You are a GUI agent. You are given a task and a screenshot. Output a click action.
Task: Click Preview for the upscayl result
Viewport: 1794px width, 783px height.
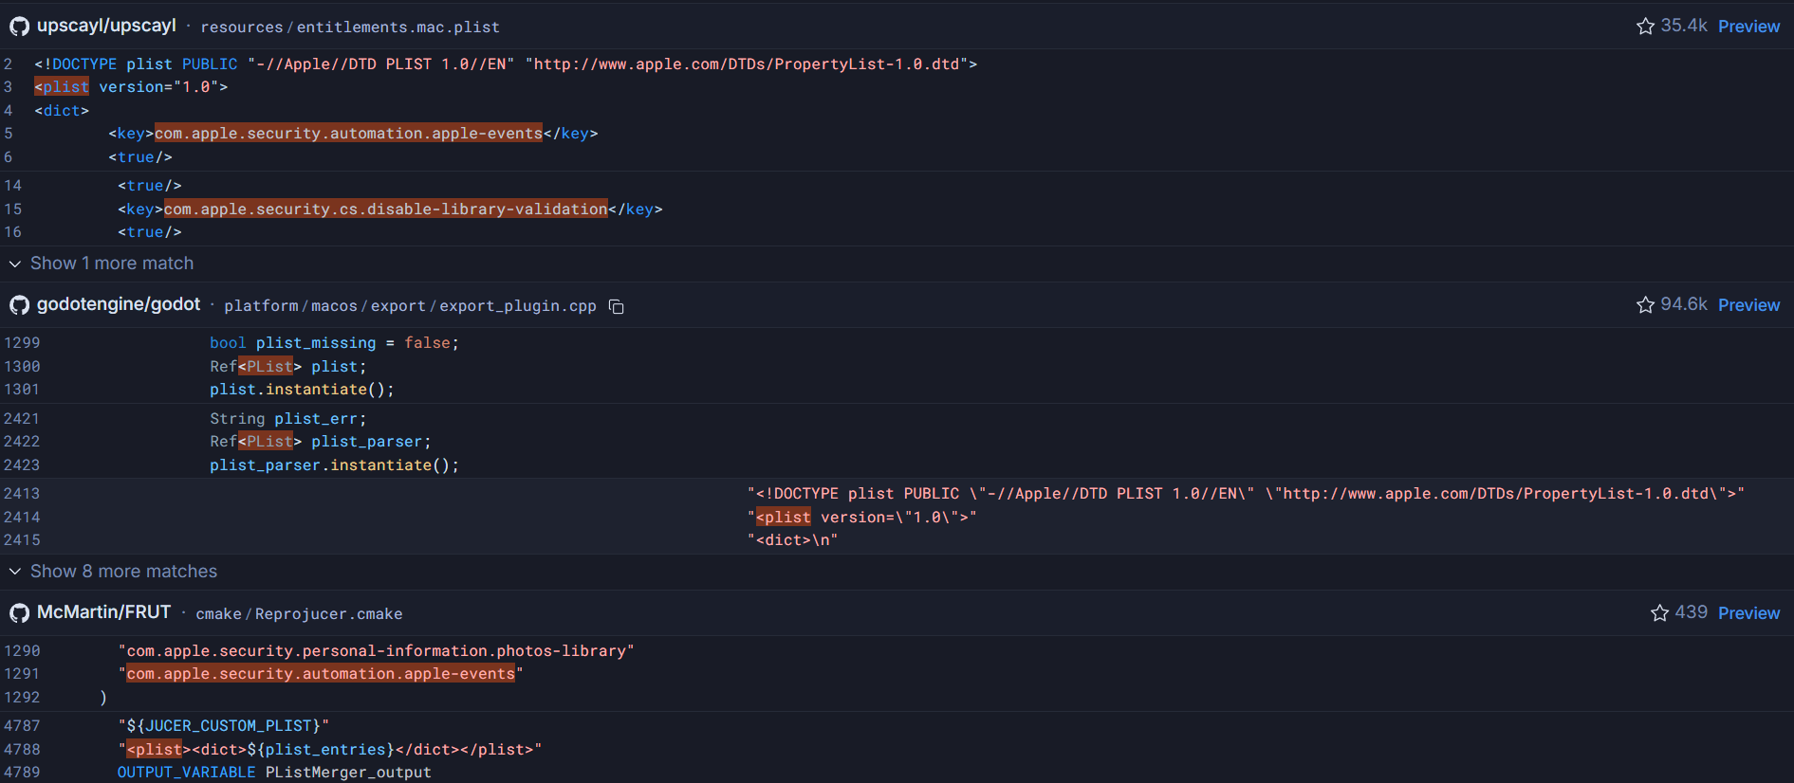tap(1748, 27)
